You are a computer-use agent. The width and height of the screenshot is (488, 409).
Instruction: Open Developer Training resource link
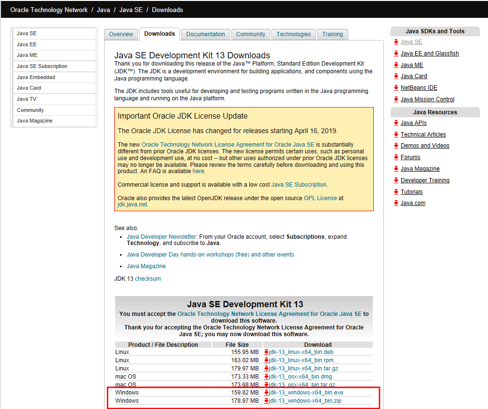click(425, 180)
